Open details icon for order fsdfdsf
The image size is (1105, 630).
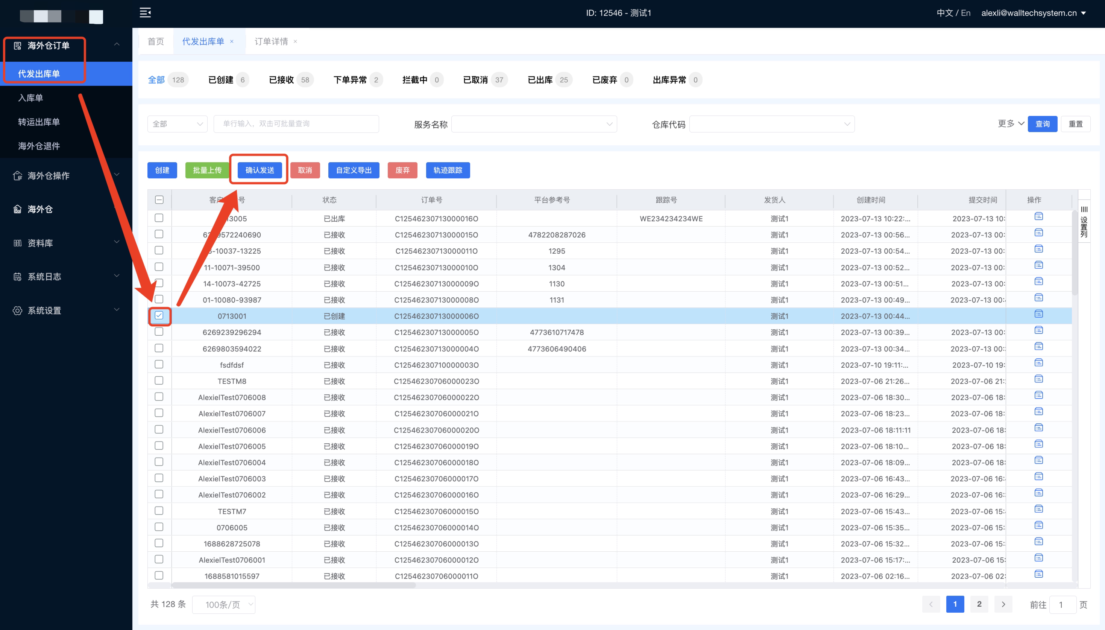click(x=1038, y=362)
